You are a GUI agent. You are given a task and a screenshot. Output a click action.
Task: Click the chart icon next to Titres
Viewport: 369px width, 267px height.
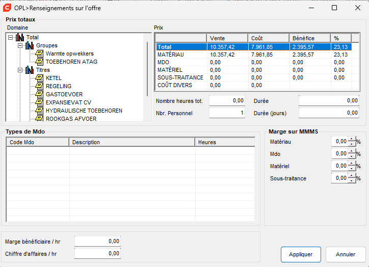[x=30, y=70]
